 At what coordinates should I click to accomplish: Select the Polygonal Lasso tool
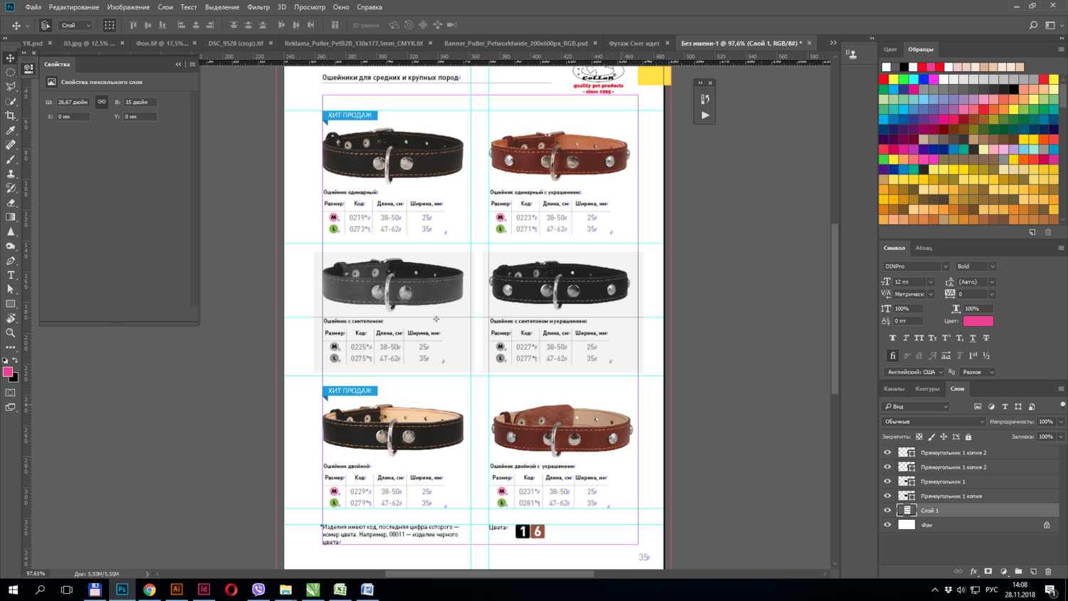[11, 86]
